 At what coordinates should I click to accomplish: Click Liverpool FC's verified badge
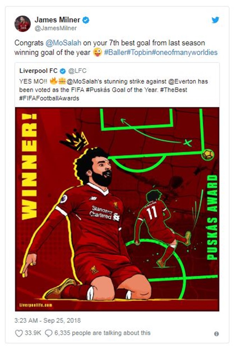click(63, 71)
